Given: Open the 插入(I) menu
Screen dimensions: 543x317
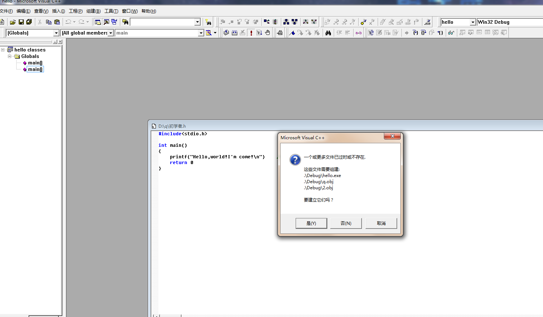Looking at the screenshot, I should [58, 11].
